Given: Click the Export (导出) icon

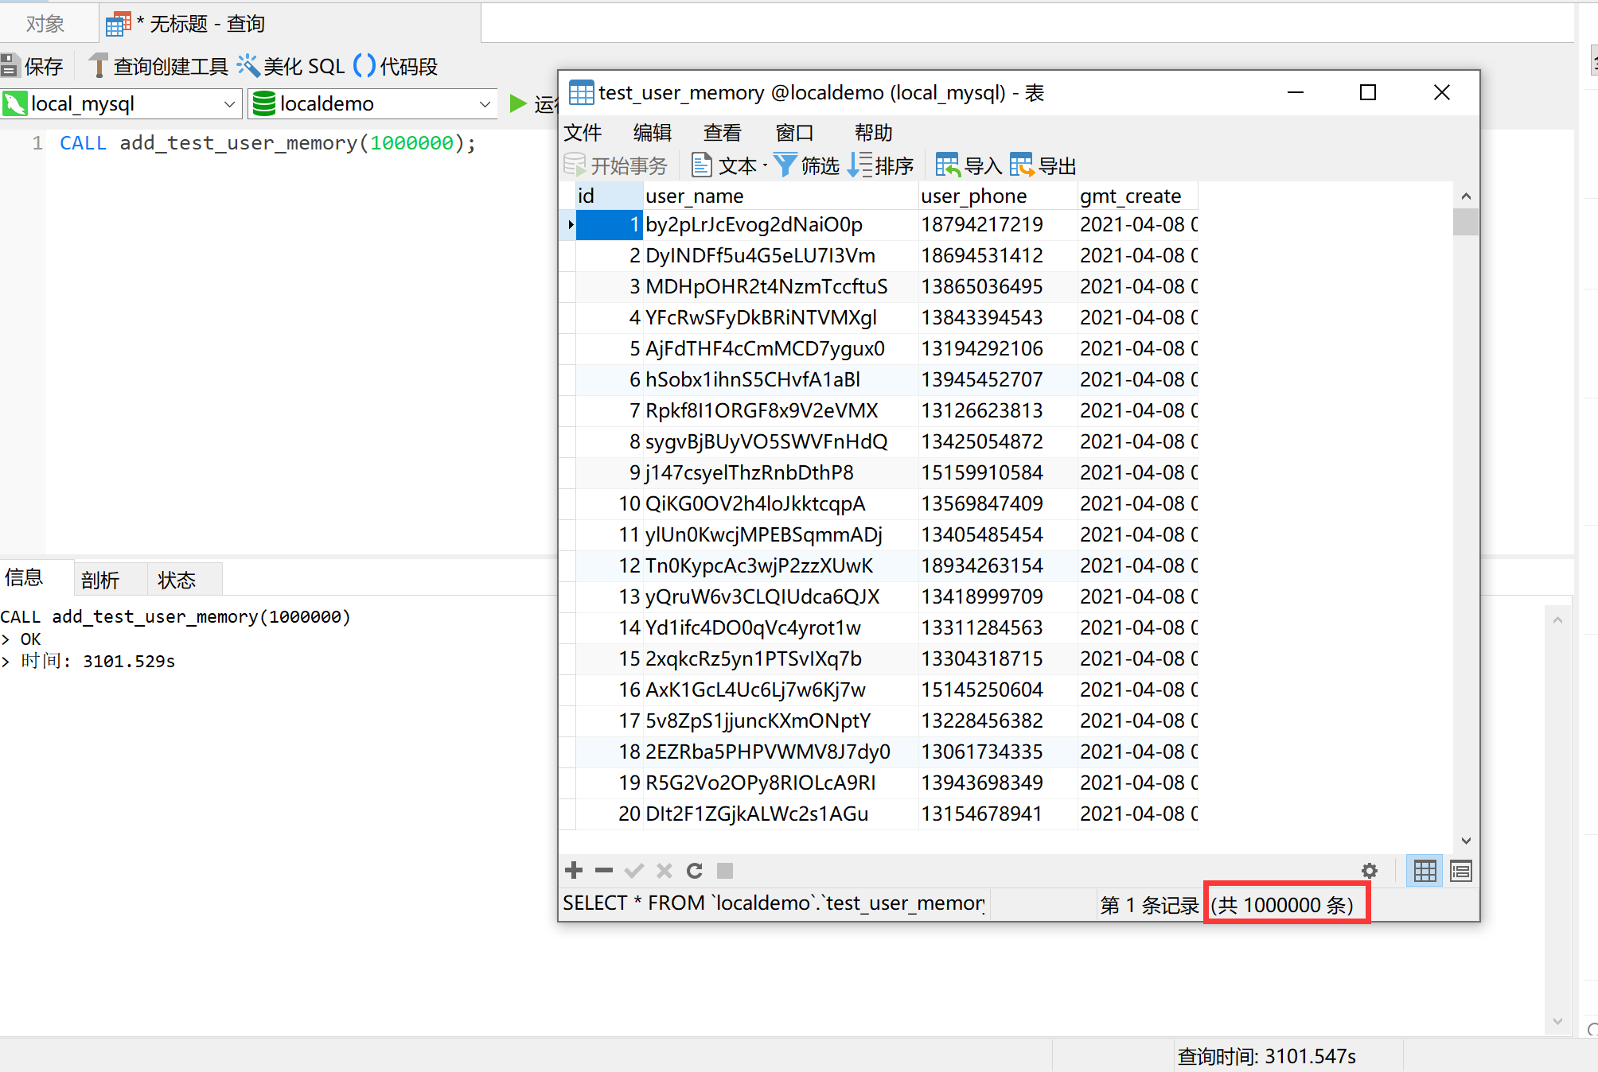Looking at the screenshot, I should pyautogui.click(x=1022, y=165).
